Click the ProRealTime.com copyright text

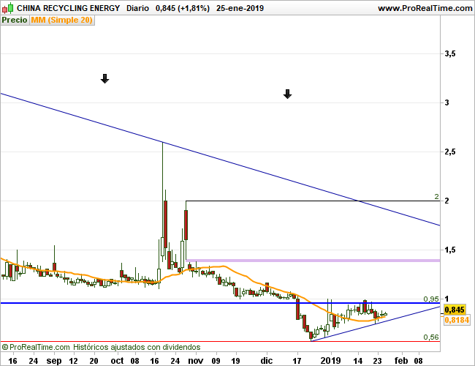36,347
